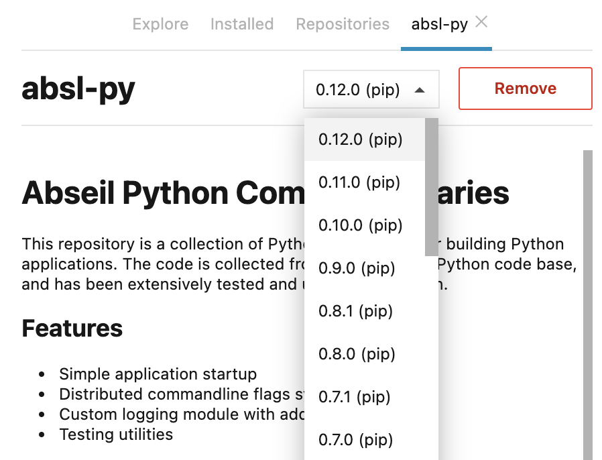This screenshot has width=602, height=460.
Task: Select version 0.7.0 (pip)
Action: point(355,440)
